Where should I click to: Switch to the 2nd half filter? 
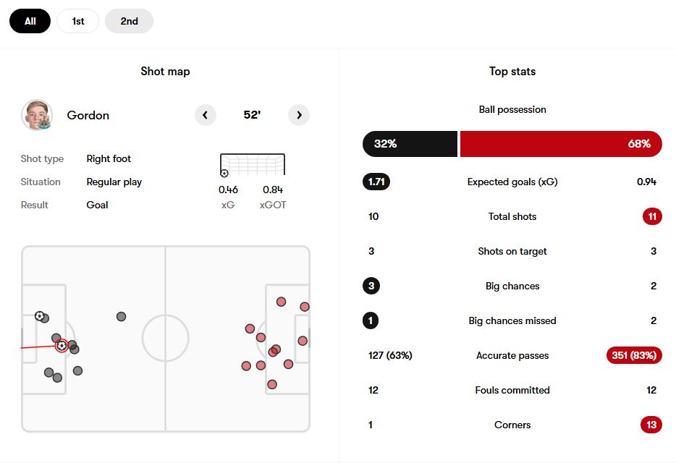pos(129,21)
